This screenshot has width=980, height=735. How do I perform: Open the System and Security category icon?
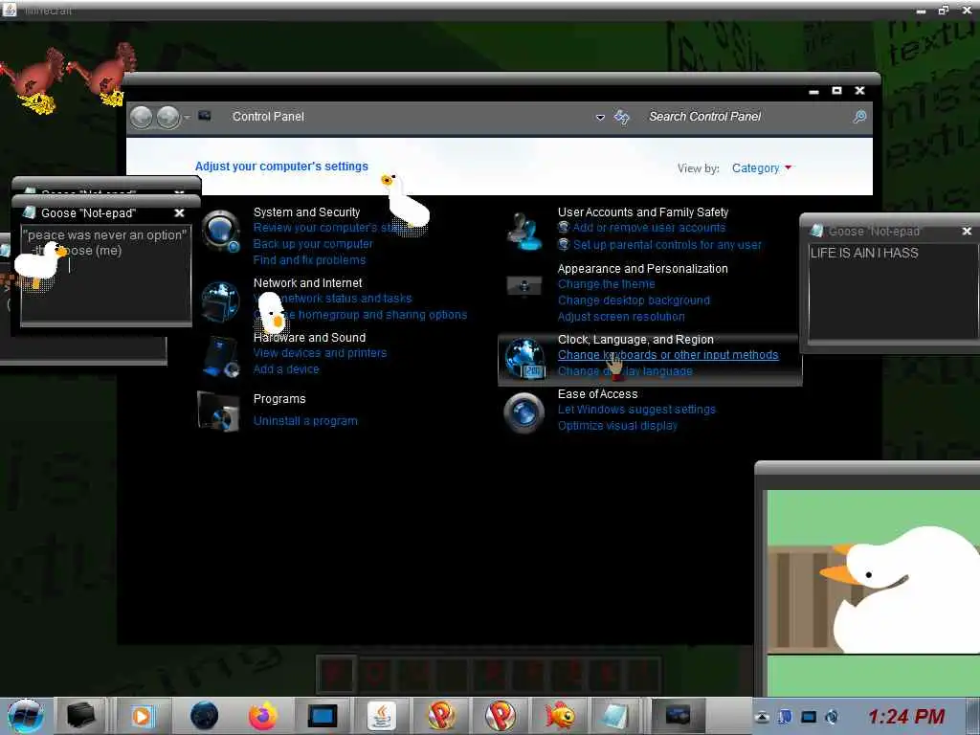pos(221,232)
